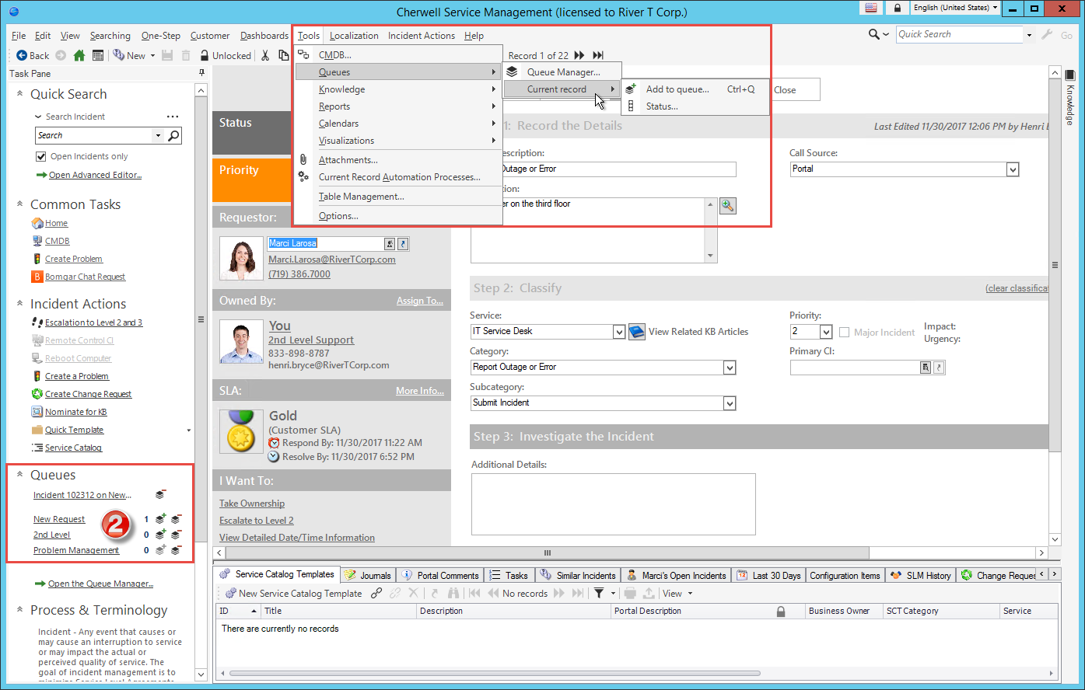Image resolution: width=1085 pixels, height=690 pixels.
Task: Switch to the Journals tab
Action: (x=368, y=576)
